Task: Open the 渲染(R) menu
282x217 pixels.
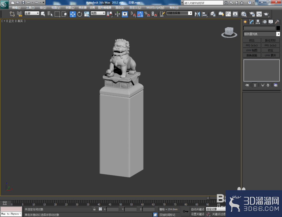Action: point(120,8)
